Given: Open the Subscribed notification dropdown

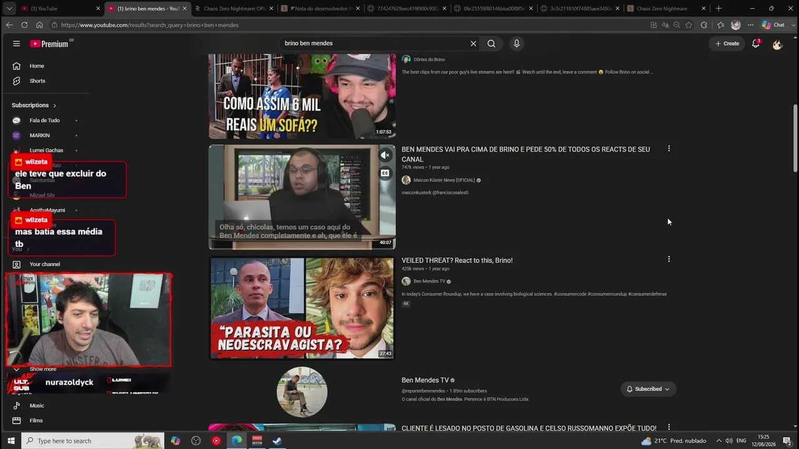Looking at the screenshot, I should click(x=648, y=389).
